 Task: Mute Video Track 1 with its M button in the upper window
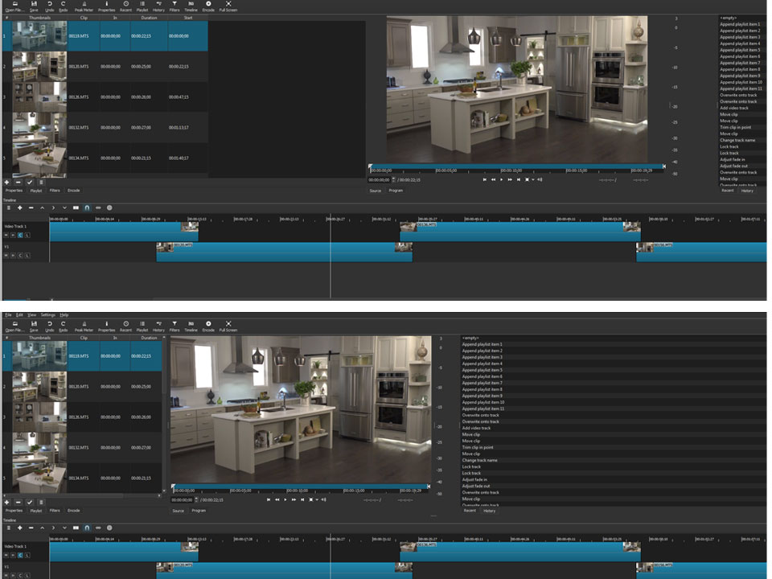pos(6,236)
